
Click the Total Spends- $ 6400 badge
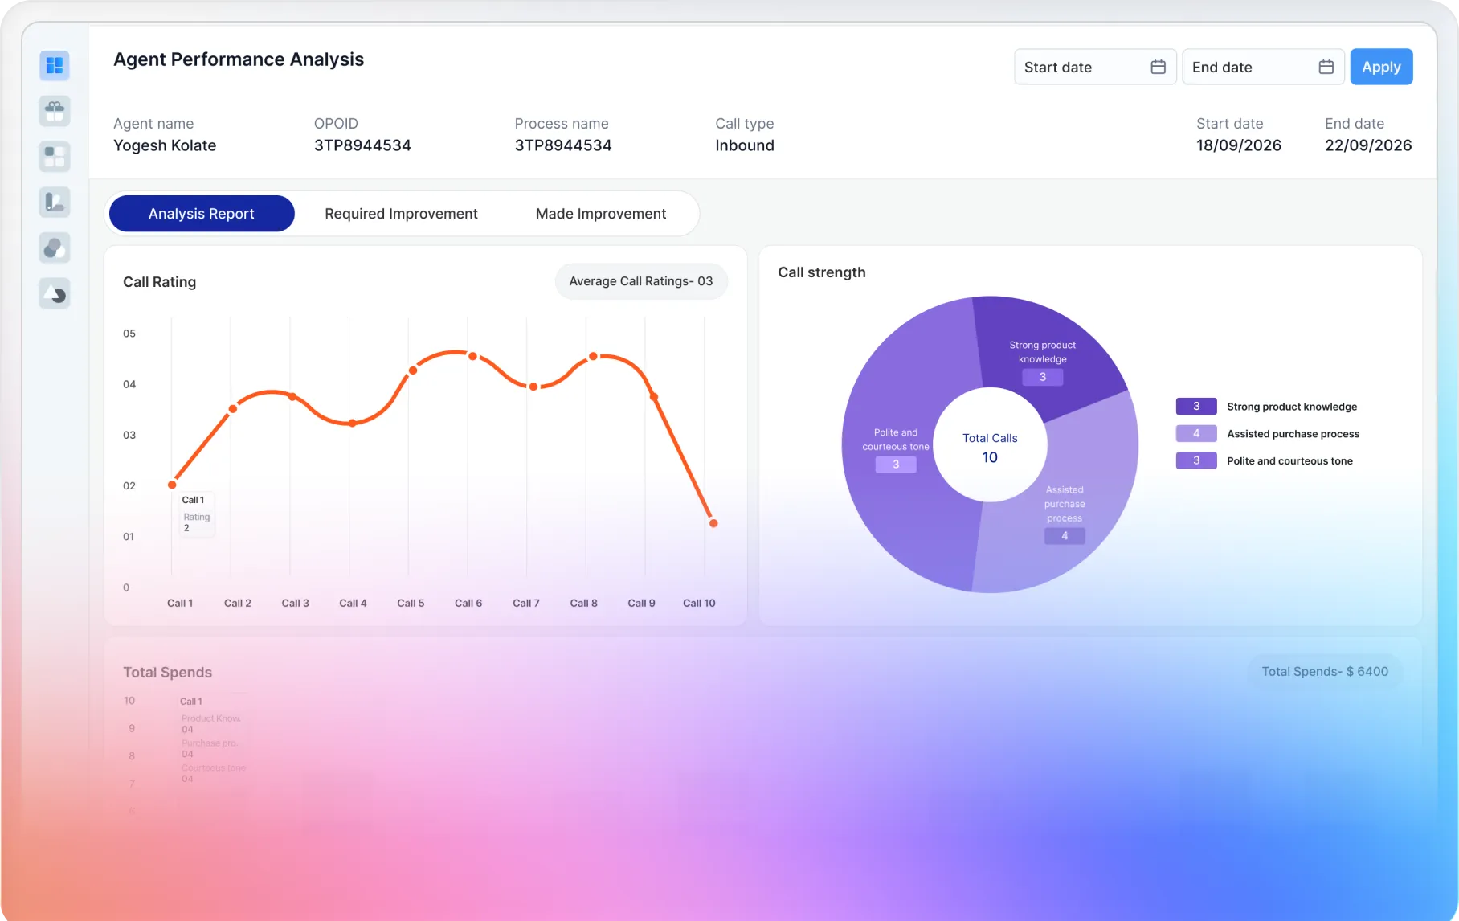point(1325,672)
